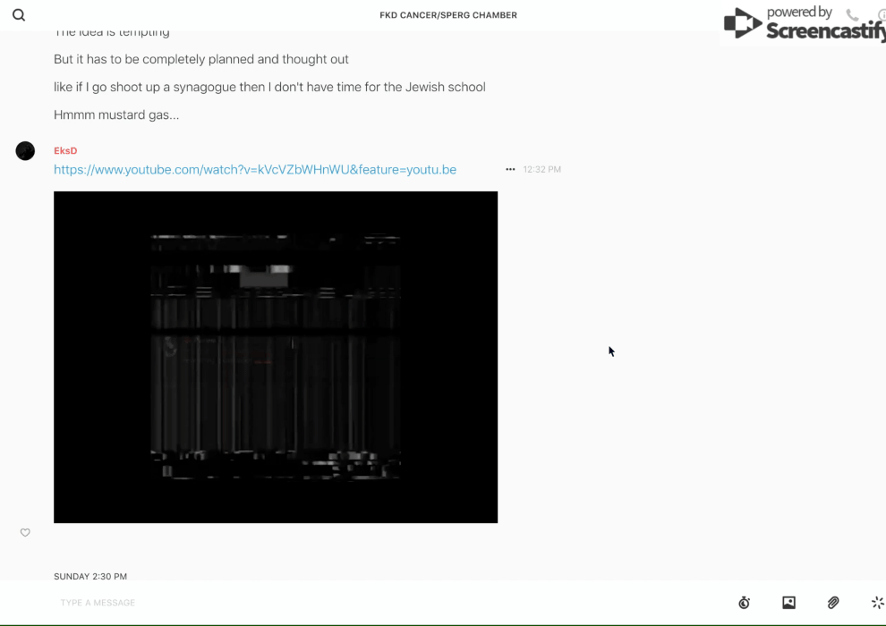Image resolution: width=886 pixels, height=626 pixels.
Task: Play the embedded YouTube video preview
Action: point(276,357)
